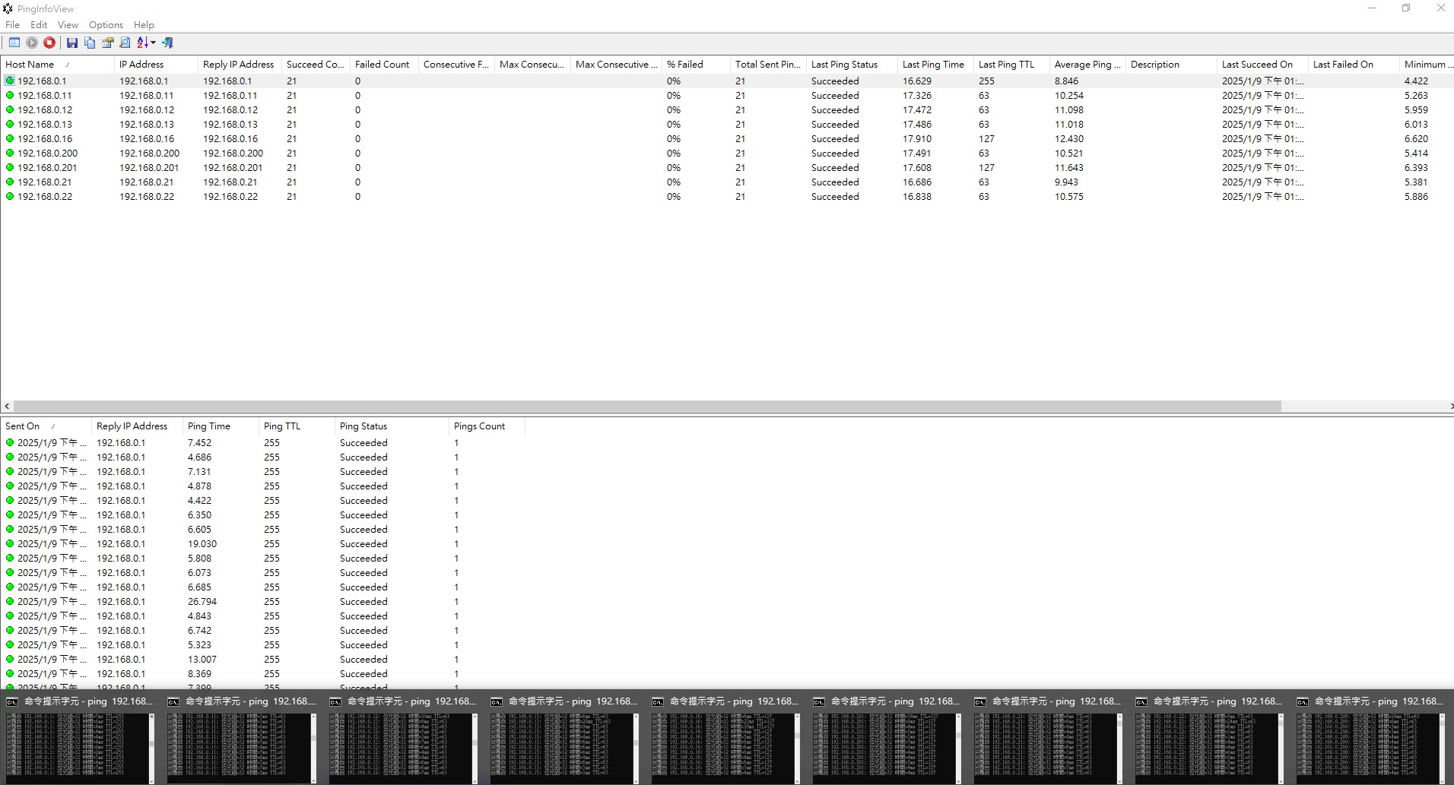
Task: Select host row 192.168.0.16
Action: (45, 139)
